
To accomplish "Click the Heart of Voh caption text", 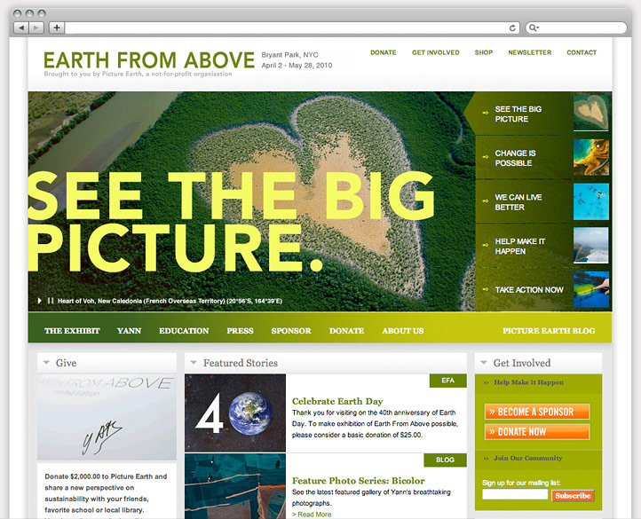I will [170, 301].
